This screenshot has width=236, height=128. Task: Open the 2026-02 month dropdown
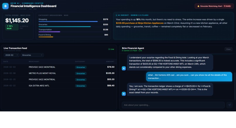point(11,55)
